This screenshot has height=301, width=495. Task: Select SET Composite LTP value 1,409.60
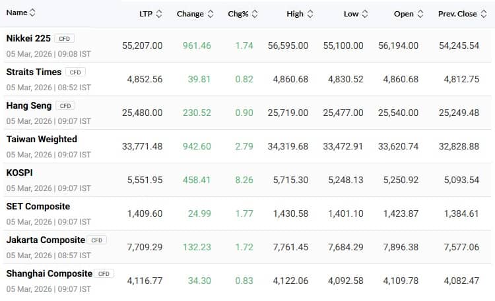[145, 213]
